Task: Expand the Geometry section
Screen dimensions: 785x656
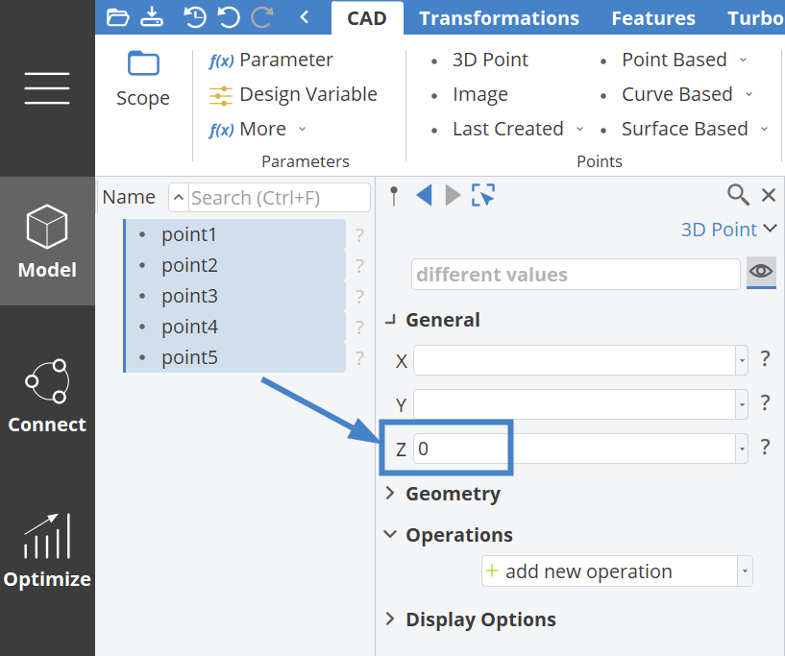Action: pyautogui.click(x=390, y=494)
